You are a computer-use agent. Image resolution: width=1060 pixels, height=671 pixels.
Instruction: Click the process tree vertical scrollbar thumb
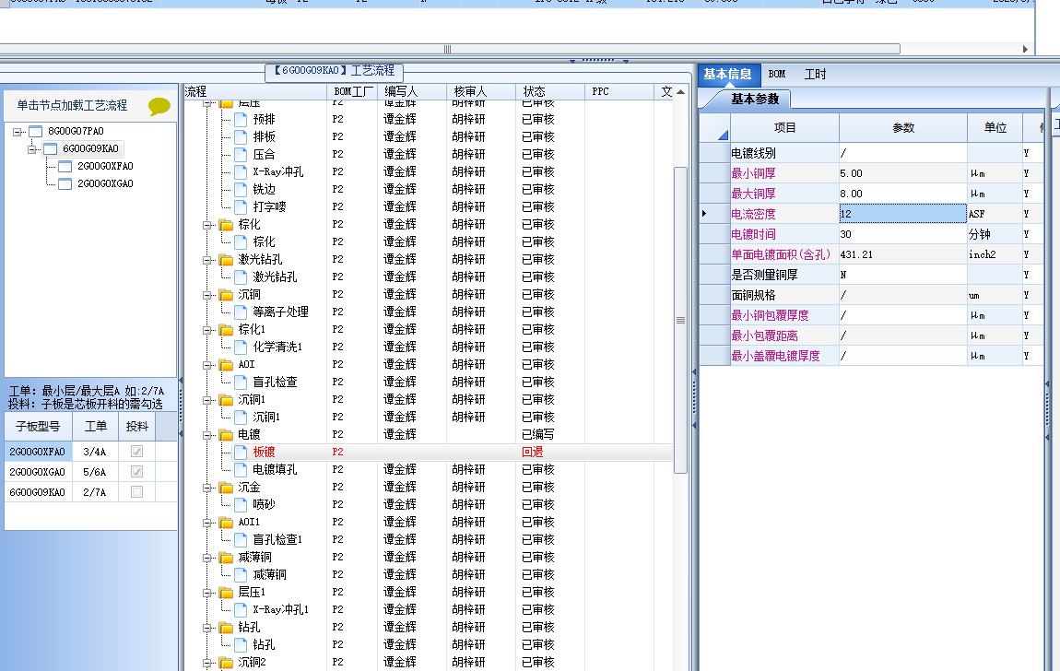(x=681, y=321)
